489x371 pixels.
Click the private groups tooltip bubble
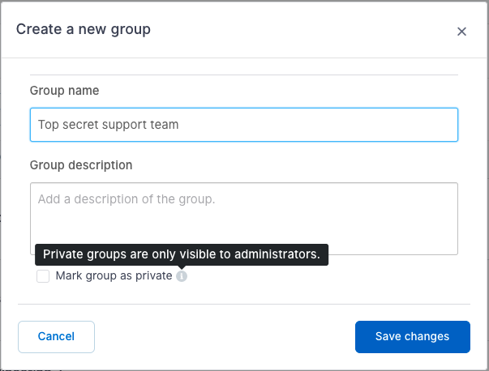pyautogui.click(x=182, y=254)
